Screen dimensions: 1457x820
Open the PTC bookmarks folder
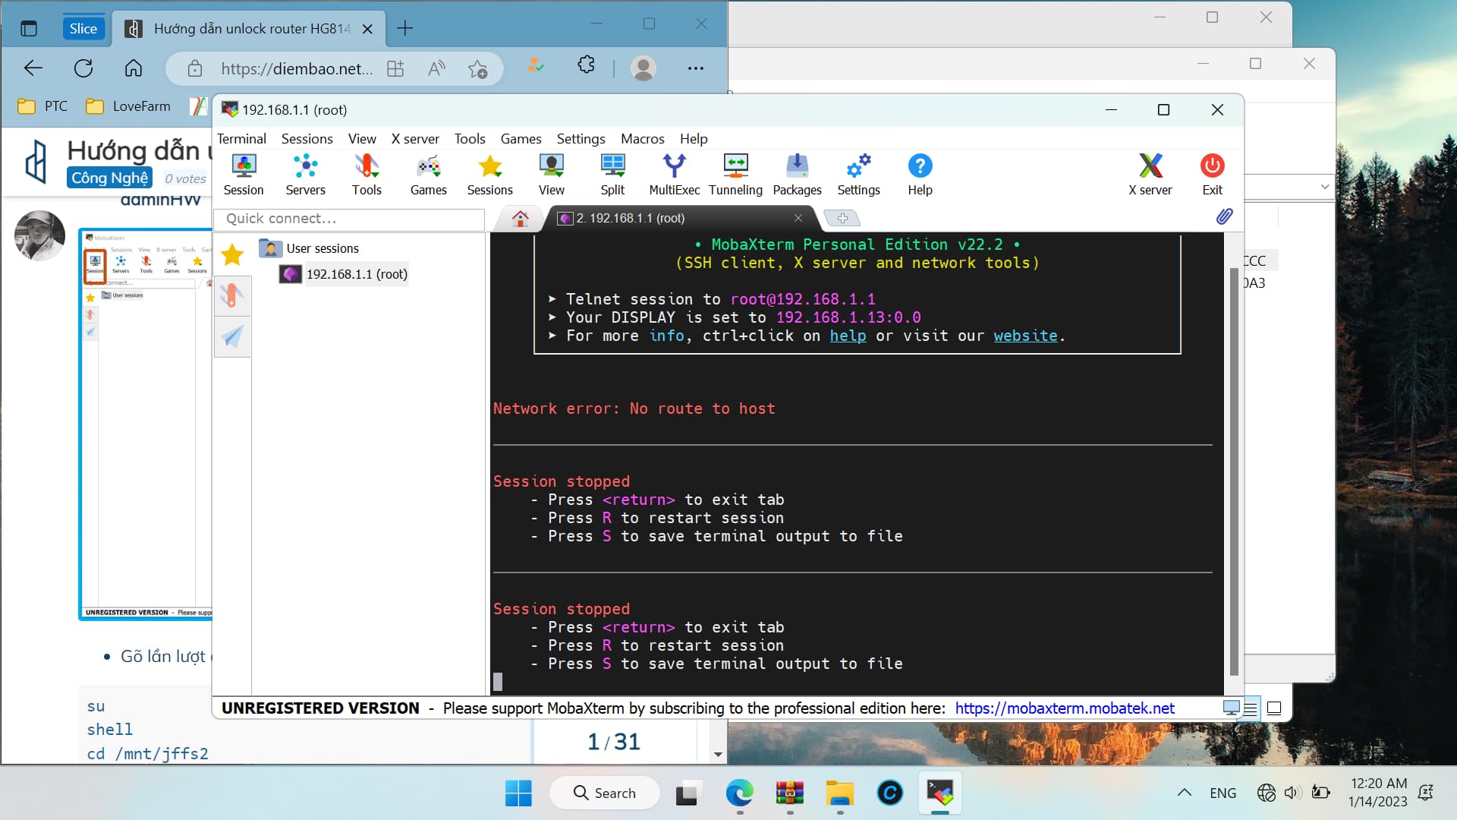coord(42,106)
